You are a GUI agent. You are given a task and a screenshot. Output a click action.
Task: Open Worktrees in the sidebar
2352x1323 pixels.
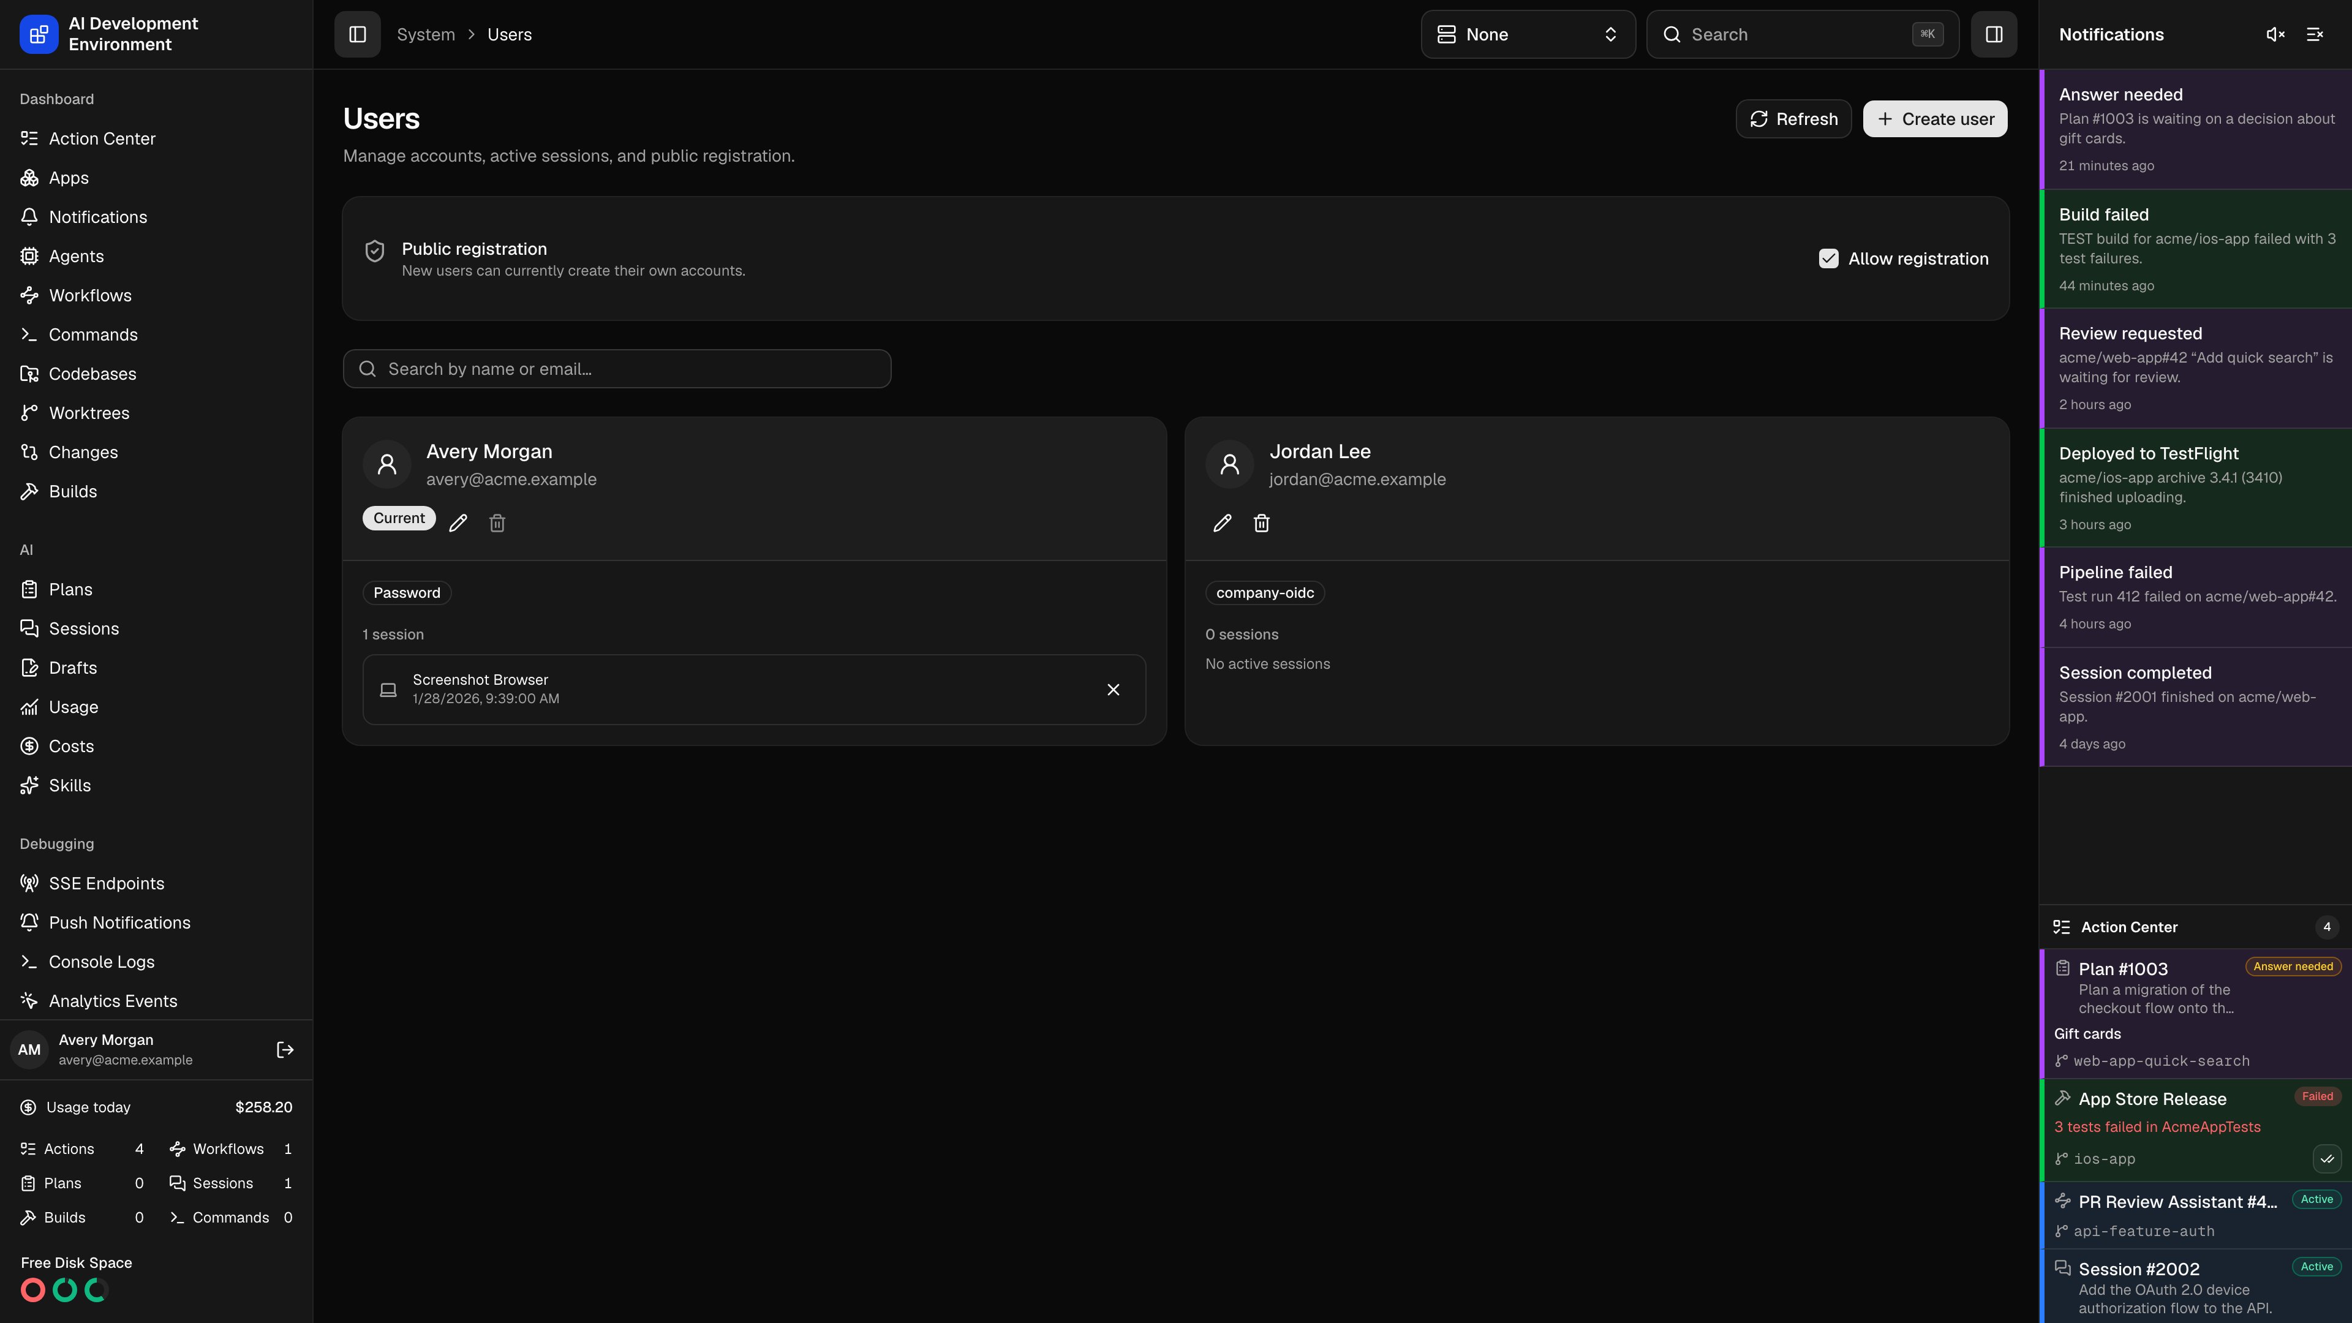[156, 413]
